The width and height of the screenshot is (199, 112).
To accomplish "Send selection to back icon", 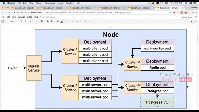I will pos(52,21).
